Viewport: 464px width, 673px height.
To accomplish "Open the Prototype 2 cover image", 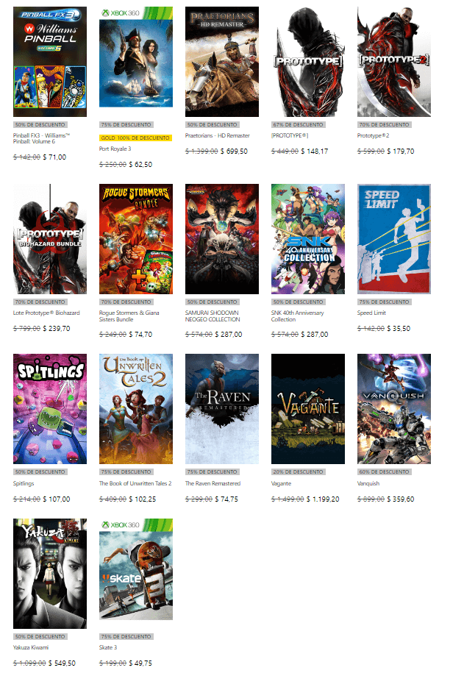I will coord(394,61).
